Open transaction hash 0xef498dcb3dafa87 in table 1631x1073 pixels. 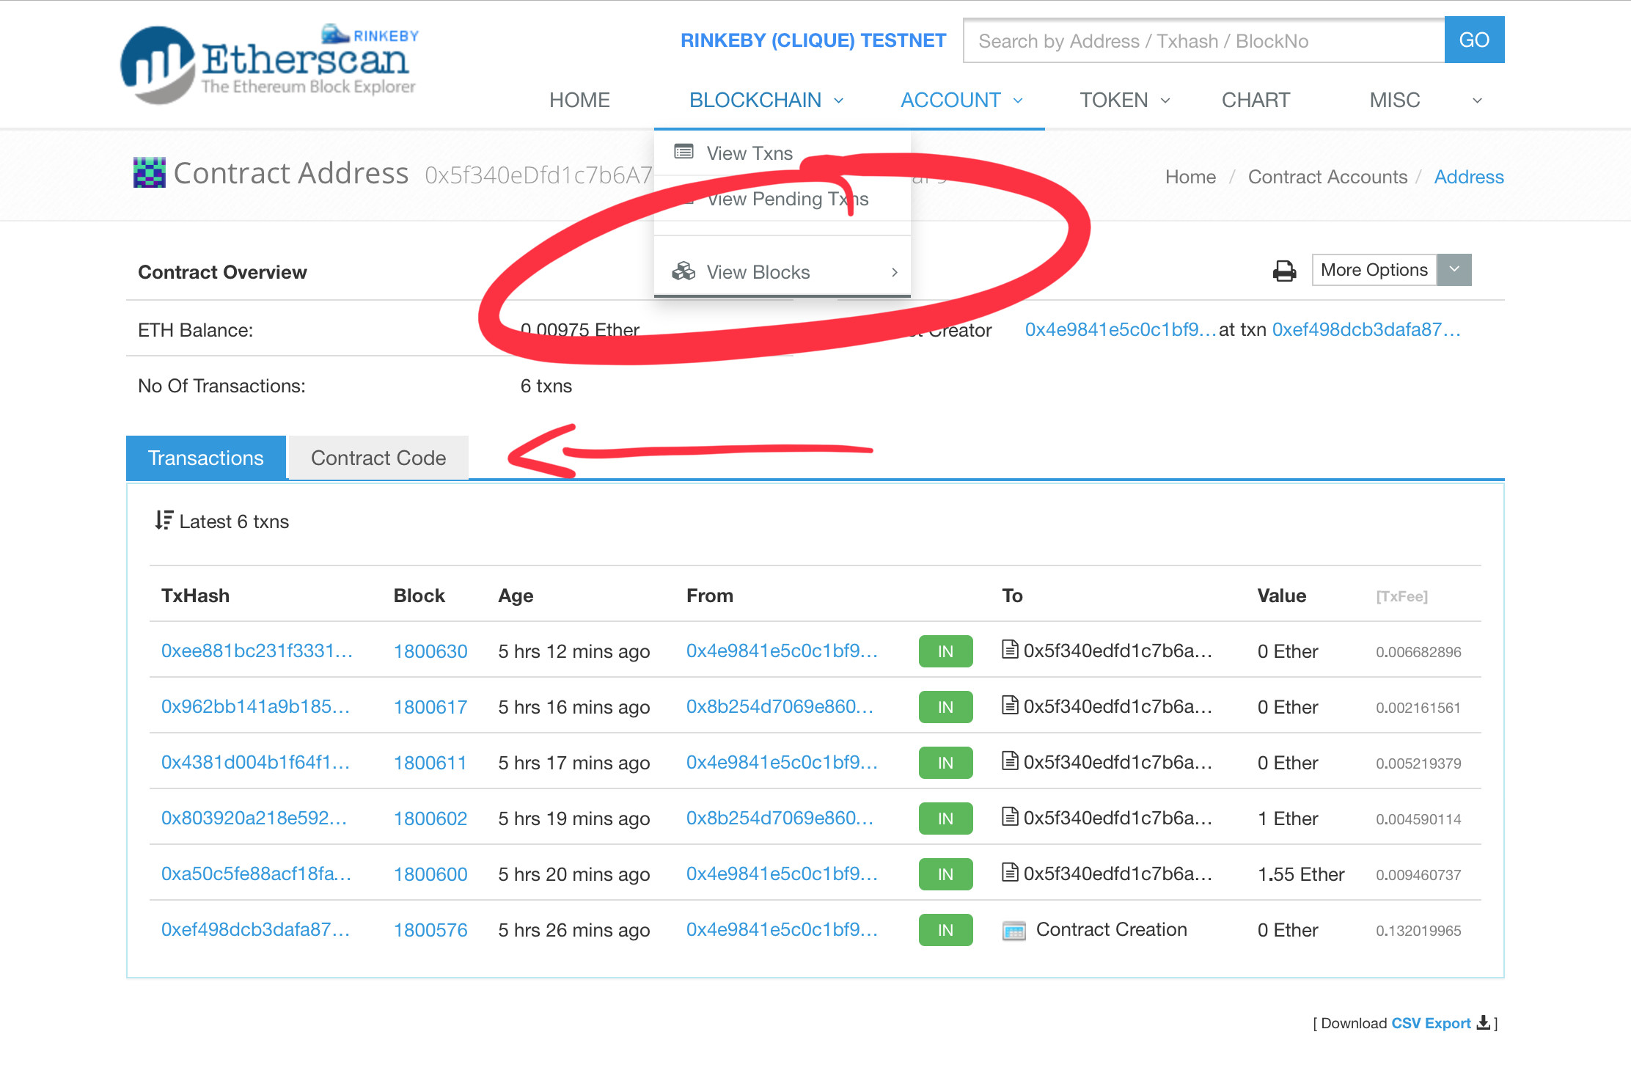pos(255,929)
